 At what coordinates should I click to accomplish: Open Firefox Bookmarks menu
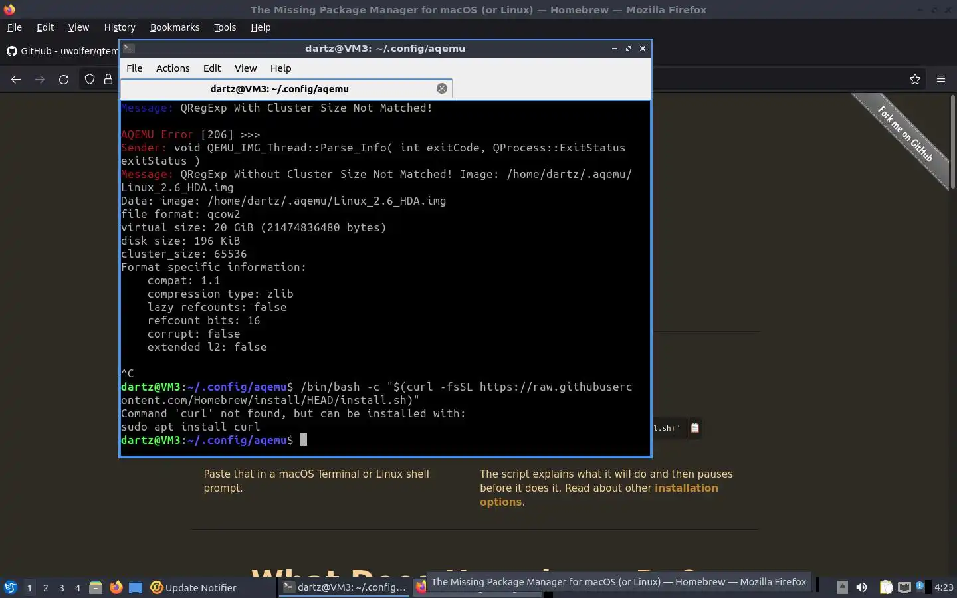(175, 27)
